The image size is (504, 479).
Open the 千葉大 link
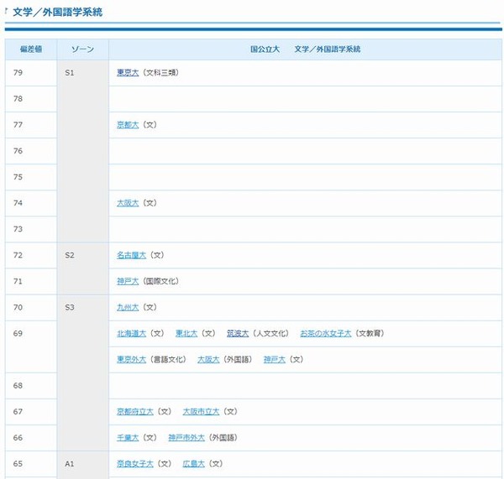click(128, 438)
